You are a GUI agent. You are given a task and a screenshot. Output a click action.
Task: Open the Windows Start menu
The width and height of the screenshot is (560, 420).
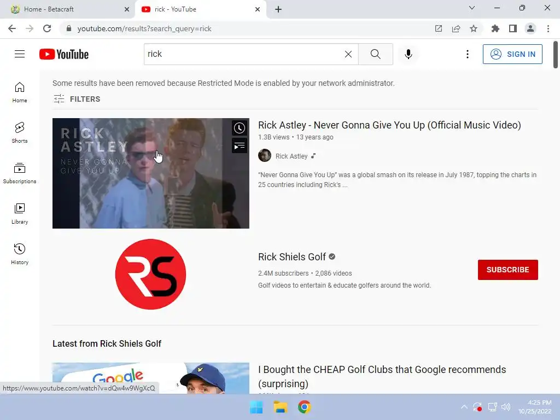click(256, 407)
